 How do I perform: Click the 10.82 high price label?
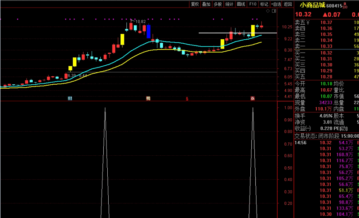pos(140,22)
